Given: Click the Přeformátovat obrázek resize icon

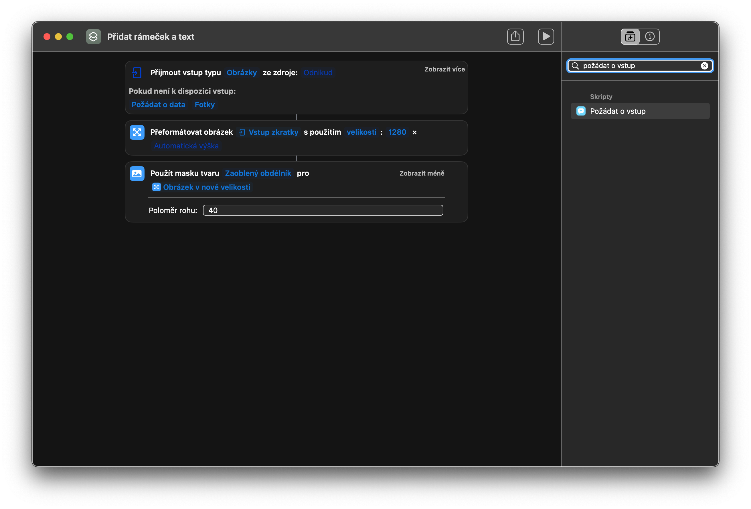Looking at the screenshot, I should [x=137, y=132].
